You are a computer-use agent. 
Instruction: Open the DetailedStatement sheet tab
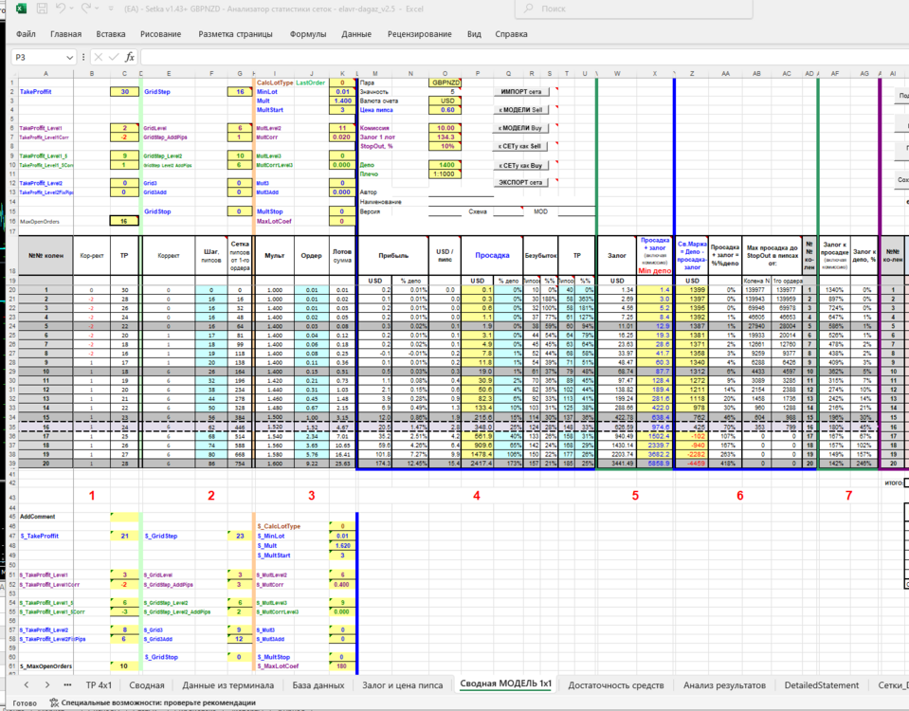822,684
